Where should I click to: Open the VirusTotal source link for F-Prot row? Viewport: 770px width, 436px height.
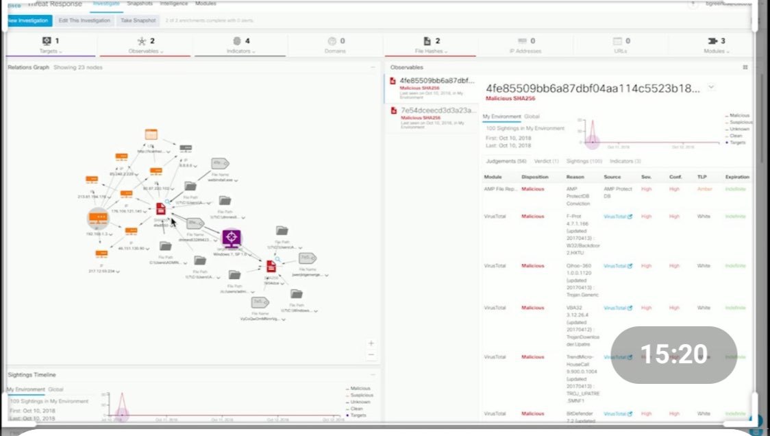click(618, 216)
